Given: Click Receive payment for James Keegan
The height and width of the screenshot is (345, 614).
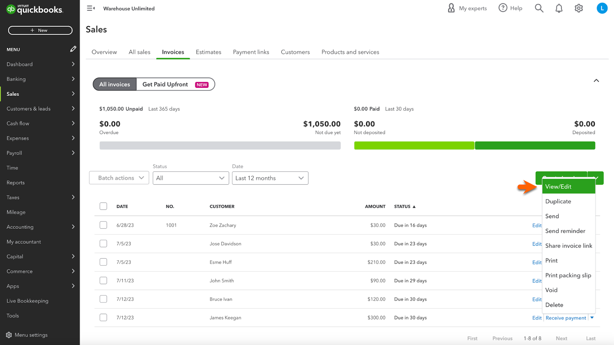Looking at the screenshot, I should pos(566,318).
